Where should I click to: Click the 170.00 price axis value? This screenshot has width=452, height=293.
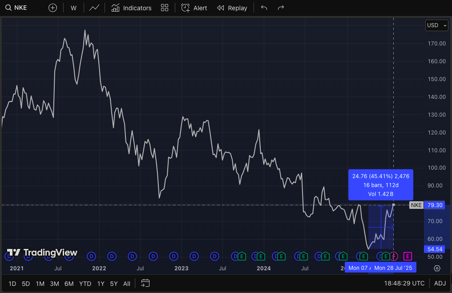tap(437, 44)
